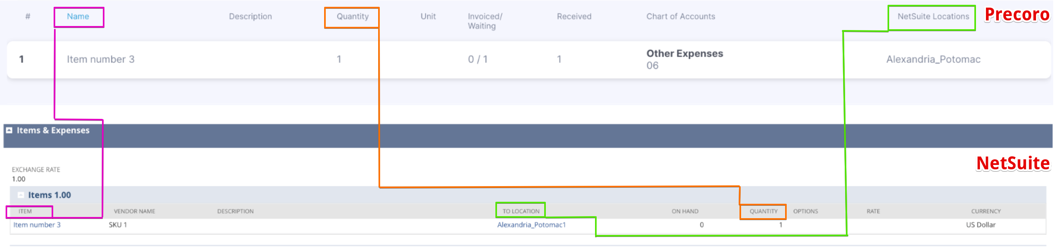1054x247 pixels.
Task: Click the collapse icon on Items & Expenses header
Action: [x=10, y=130]
